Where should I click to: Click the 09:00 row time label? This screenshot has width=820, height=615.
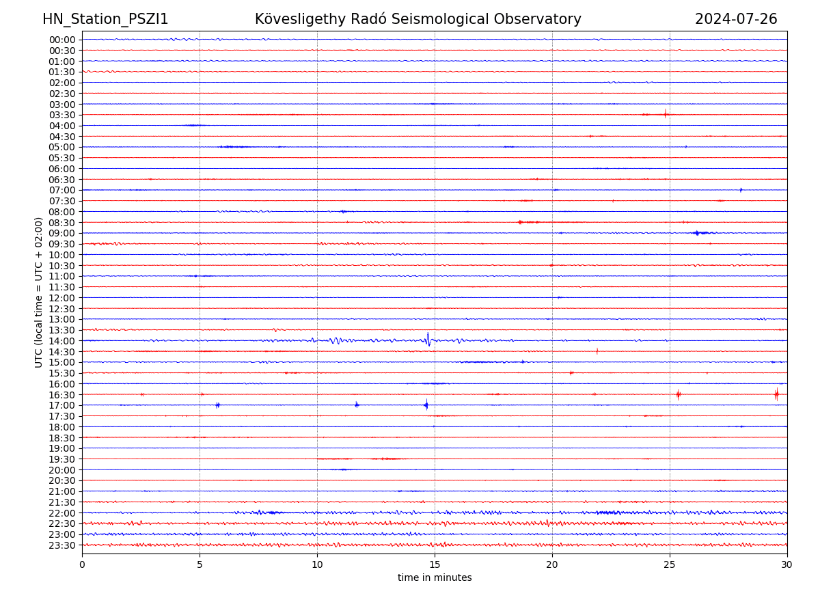point(62,233)
